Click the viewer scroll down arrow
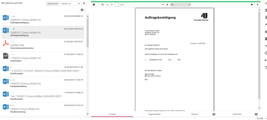The height and width of the screenshot is (120, 267). [x=259, y=108]
